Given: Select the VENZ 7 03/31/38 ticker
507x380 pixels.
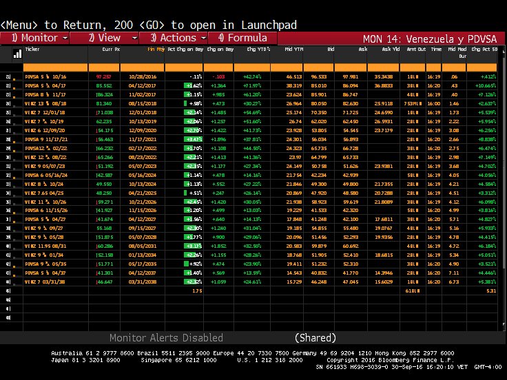Looking at the screenshot, I should point(45,282).
